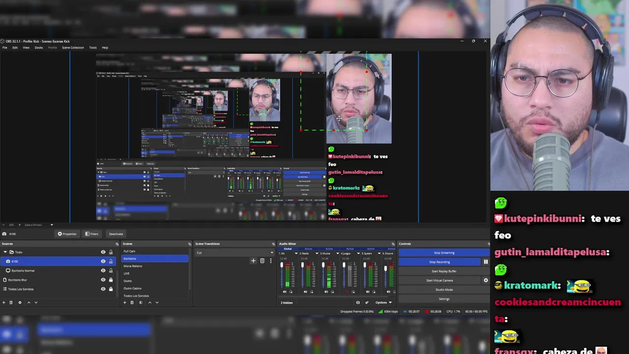629x354 pixels.
Task: Select the Mona Relleno scene
Action: [155, 266]
